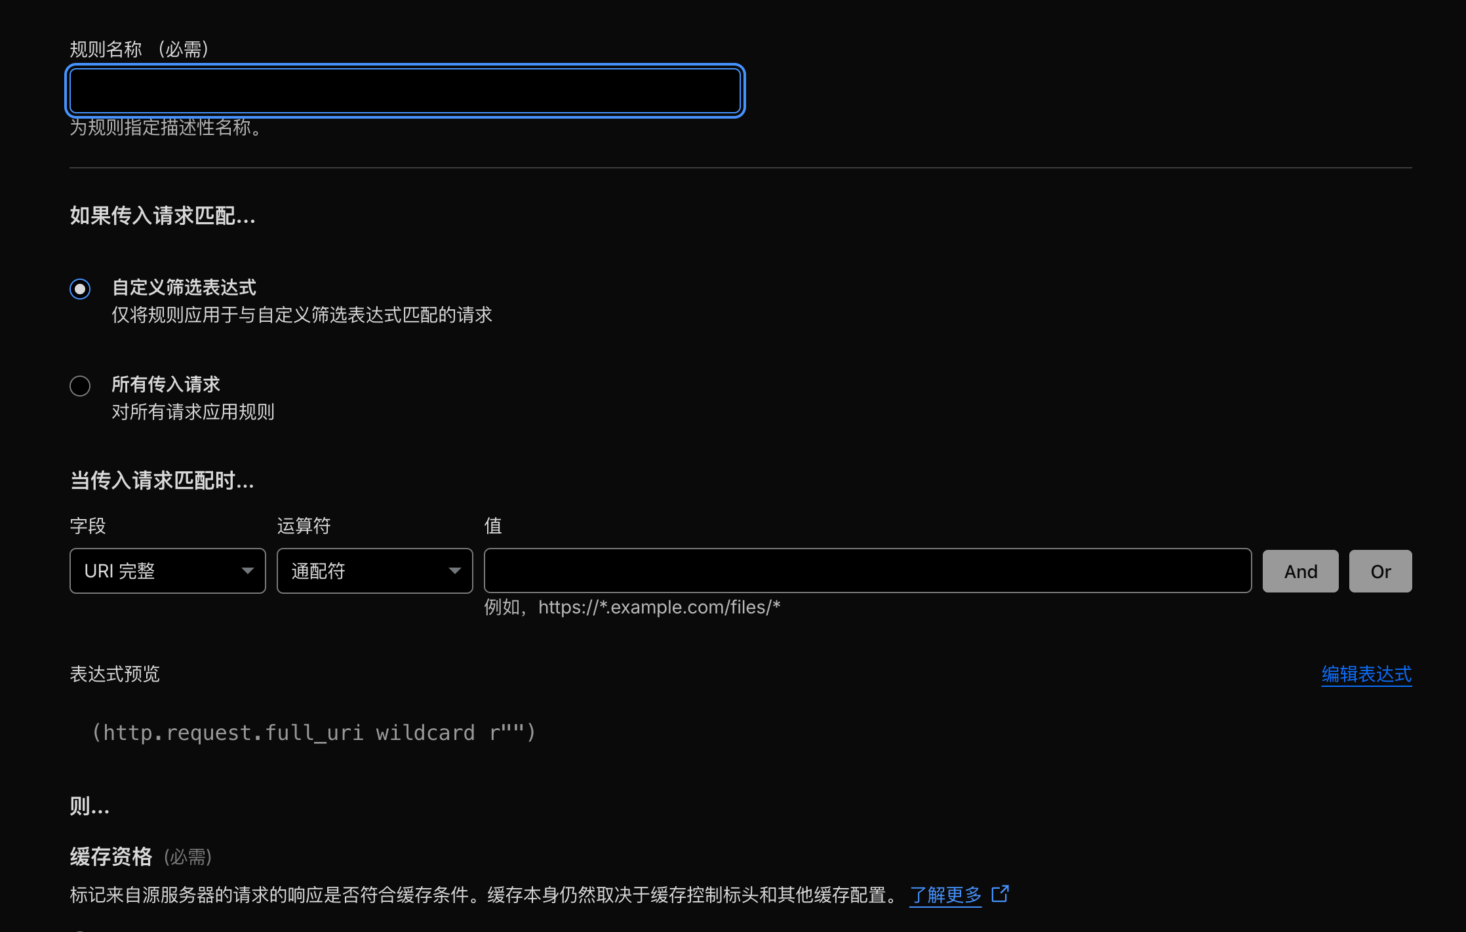Follow the 了解更多 link
The image size is (1466, 932).
coord(945,895)
